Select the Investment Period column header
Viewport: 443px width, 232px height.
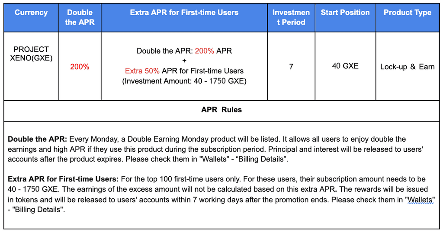click(x=291, y=17)
